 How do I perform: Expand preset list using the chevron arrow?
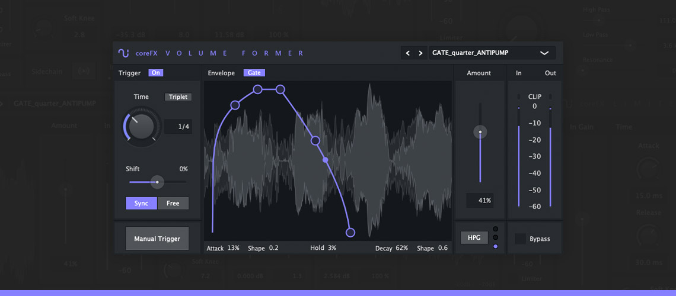tap(544, 53)
